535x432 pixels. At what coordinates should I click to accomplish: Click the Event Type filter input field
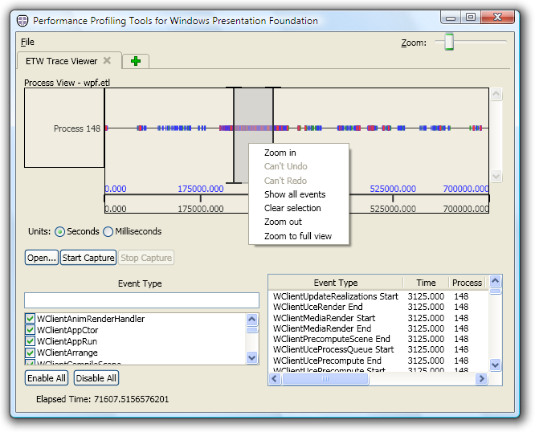141,300
